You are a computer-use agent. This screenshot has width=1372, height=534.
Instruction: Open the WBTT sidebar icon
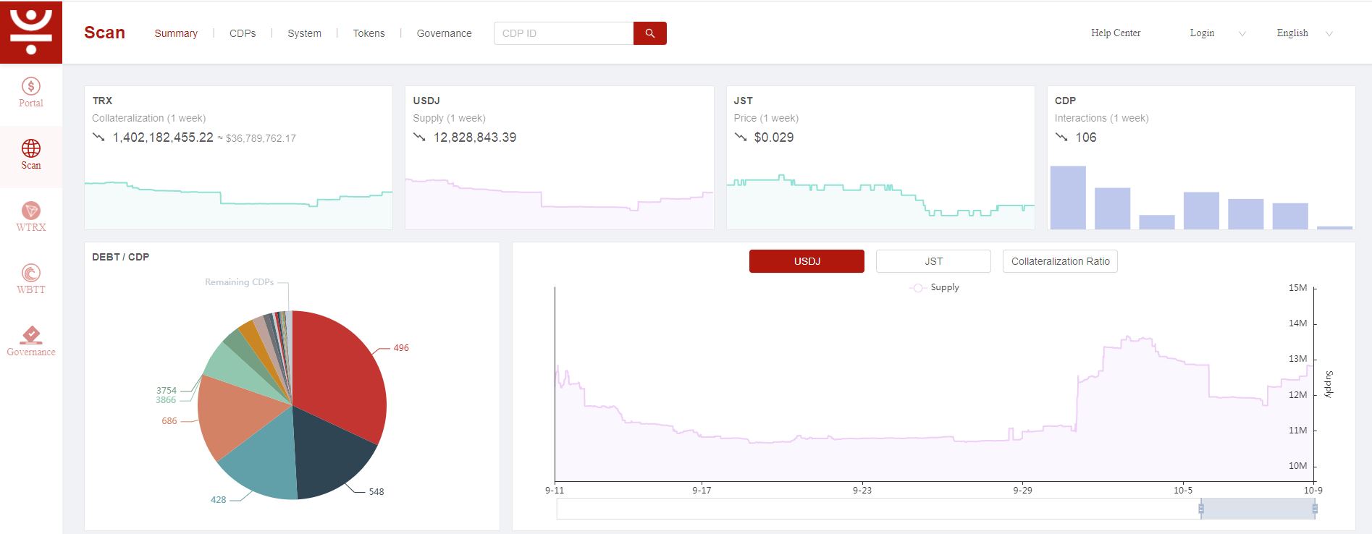(31, 273)
